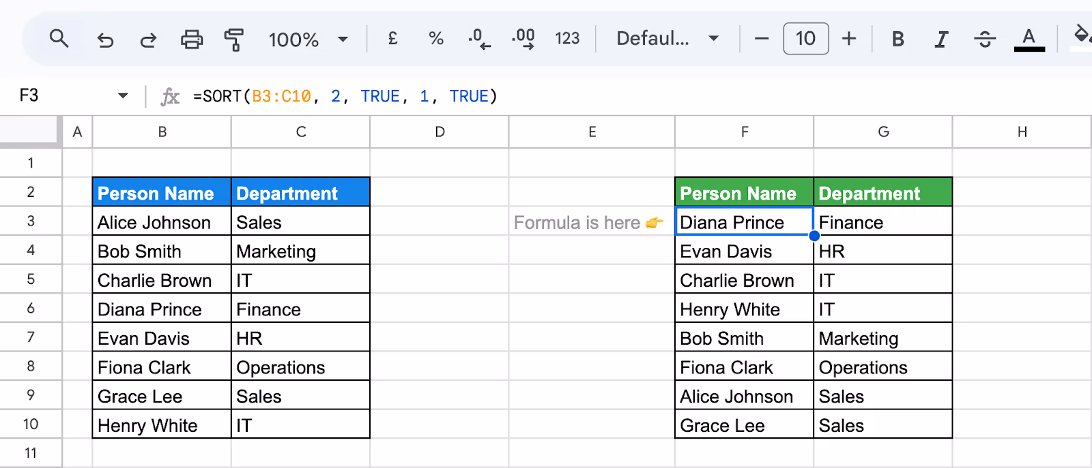Screen dimensions: 1092x468
Task: Toggle strikethrough formatting
Action: (x=985, y=40)
